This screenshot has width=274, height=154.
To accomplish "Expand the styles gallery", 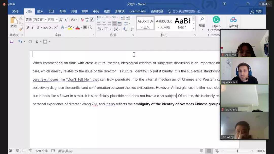I will [194, 28].
